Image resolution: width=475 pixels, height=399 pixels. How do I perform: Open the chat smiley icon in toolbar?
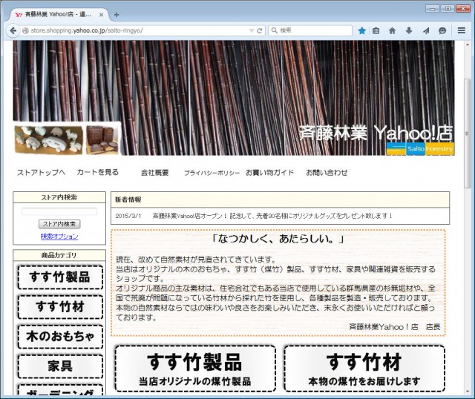click(442, 30)
